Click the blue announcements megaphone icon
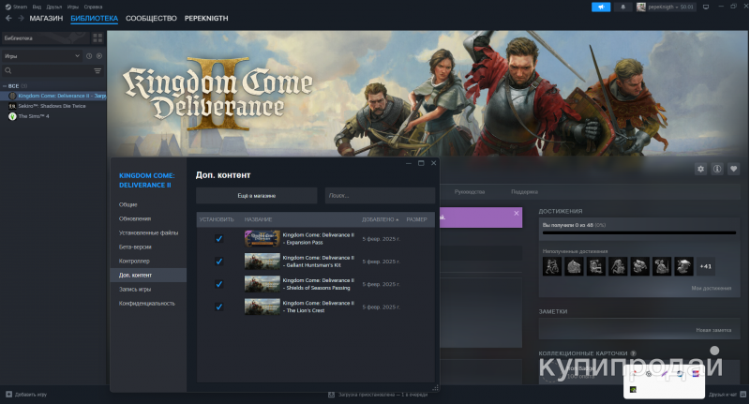This screenshot has height=404, width=750. [600, 7]
